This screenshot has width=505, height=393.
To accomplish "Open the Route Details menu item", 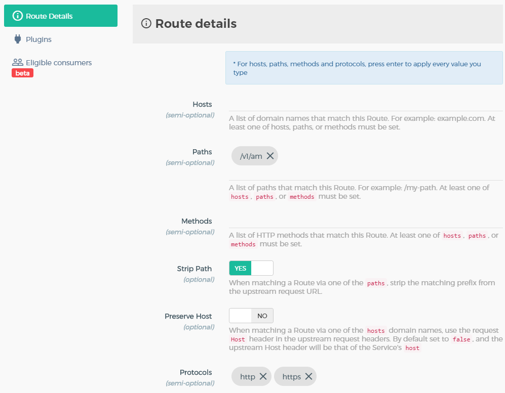I will (61, 16).
